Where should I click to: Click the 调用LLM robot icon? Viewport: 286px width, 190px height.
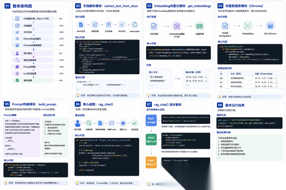click(x=123, y=123)
